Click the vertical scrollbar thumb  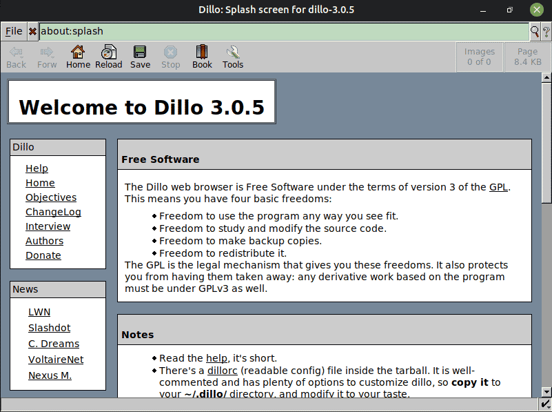546,143
